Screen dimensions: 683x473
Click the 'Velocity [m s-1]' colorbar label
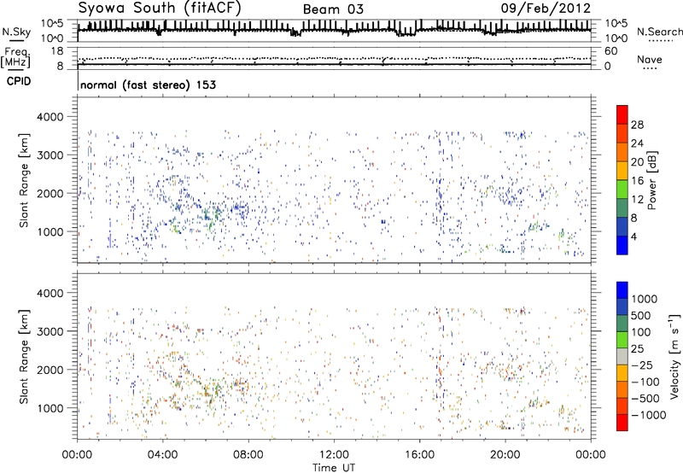point(674,355)
